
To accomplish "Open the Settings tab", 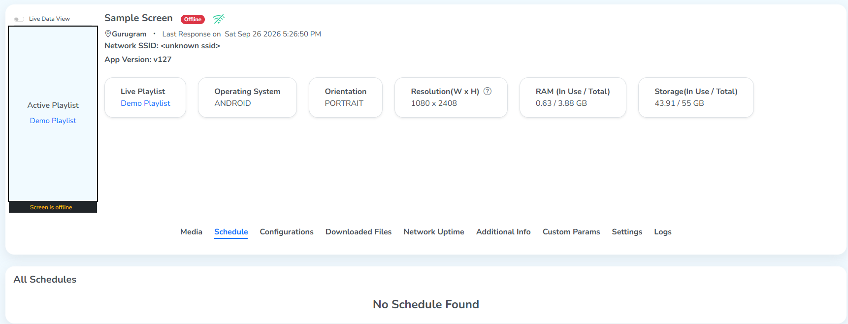I will [627, 232].
